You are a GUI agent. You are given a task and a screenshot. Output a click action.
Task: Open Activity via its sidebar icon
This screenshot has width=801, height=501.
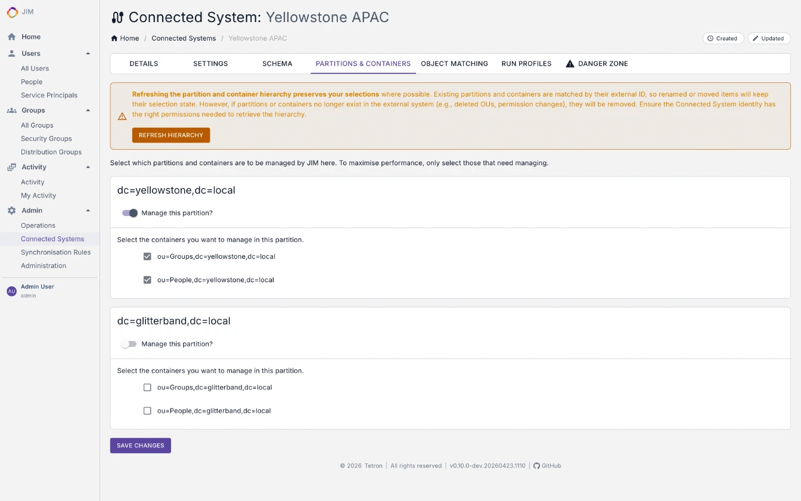pyautogui.click(x=11, y=166)
